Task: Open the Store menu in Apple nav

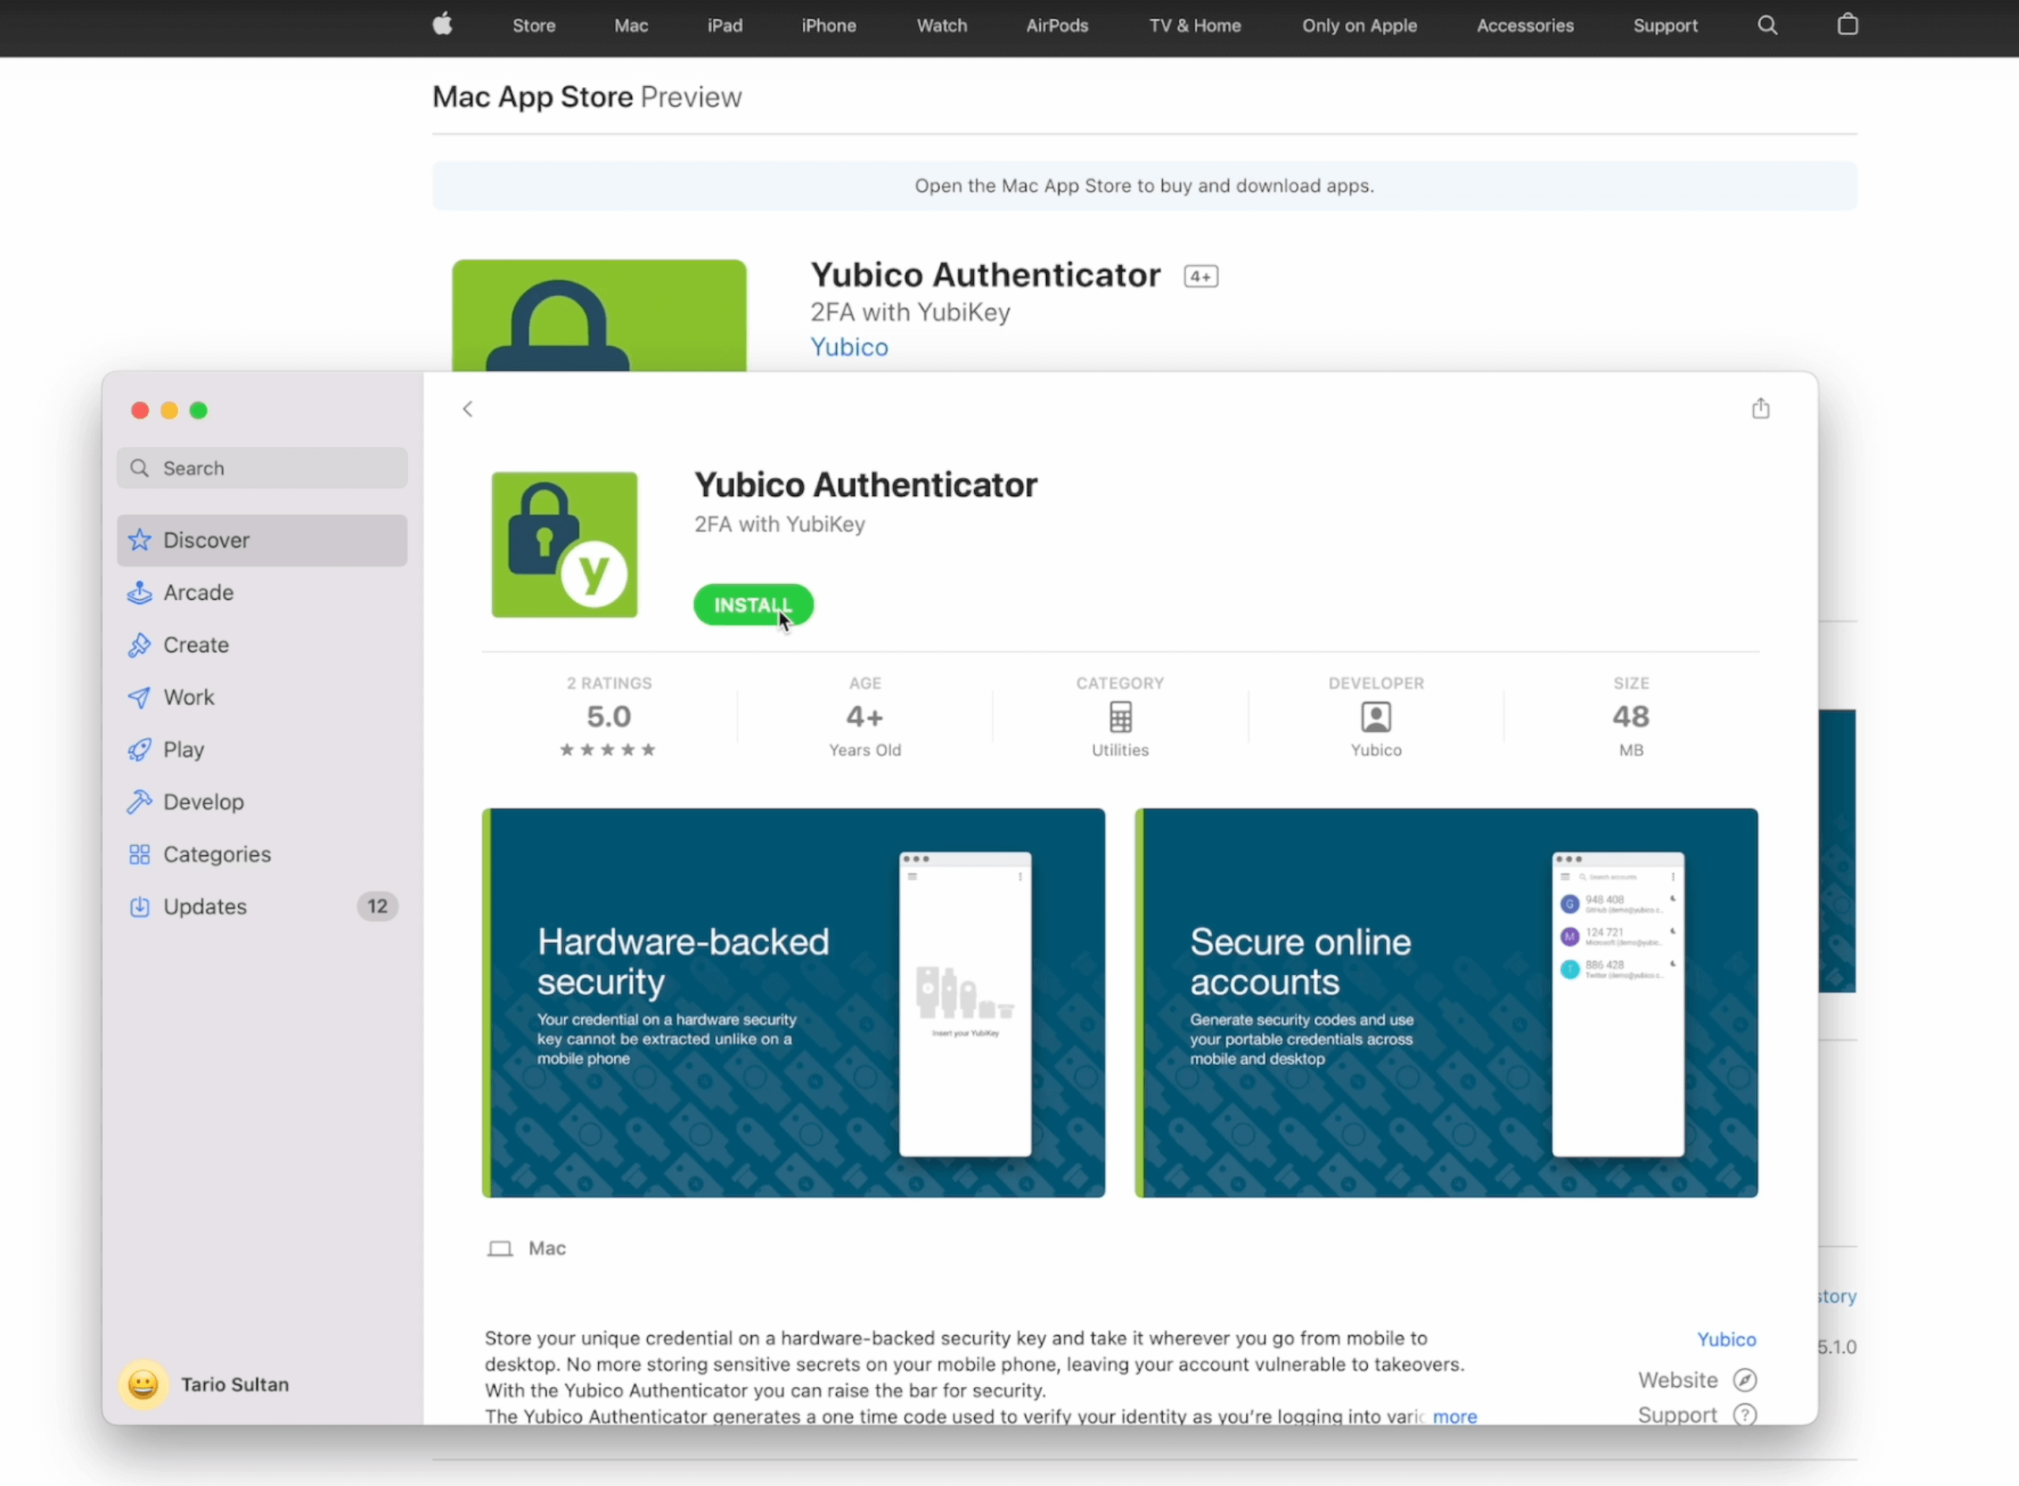Action: click(534, 25)
